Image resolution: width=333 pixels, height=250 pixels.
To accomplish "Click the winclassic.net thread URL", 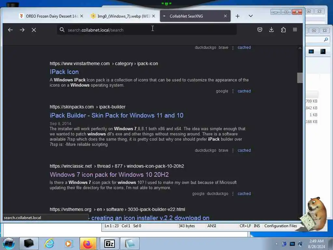I will click(117, 166).
